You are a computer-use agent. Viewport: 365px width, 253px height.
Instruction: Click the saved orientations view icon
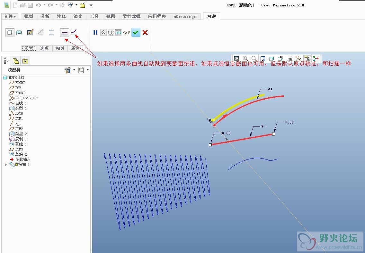[x=280, y=59]
